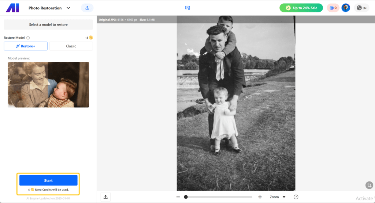Open the Nero credits balance badge

coord(333,8)
